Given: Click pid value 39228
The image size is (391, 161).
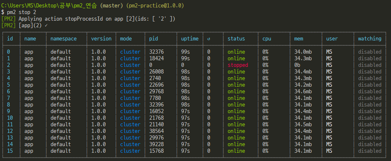Looking at the screenshot, I should click(157, 144).
